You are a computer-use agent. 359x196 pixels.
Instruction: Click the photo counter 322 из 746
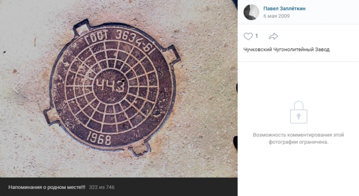pos(102,187)
